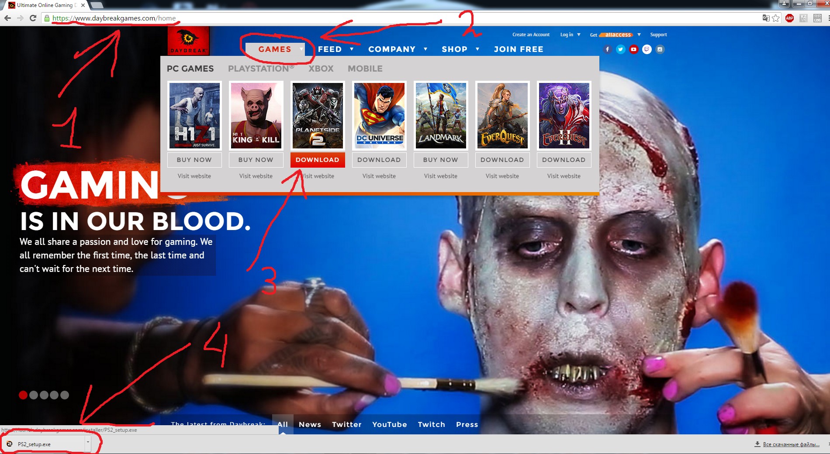Close the Ultimate Online Gaming tab
This screenshot has height=454, width=830.
83,5
